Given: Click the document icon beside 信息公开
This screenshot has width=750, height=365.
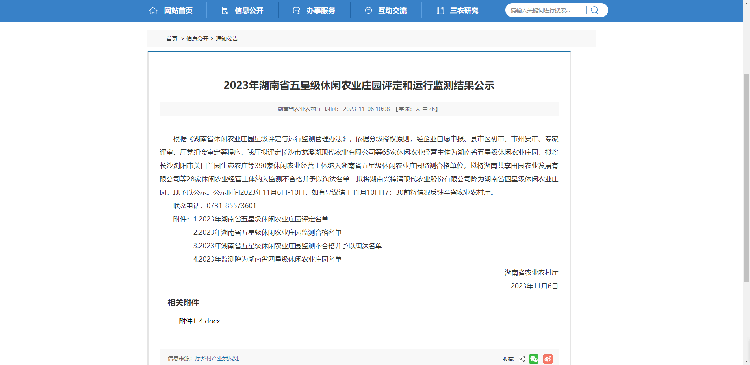Looking at the screenshot, I should (x=225, y=11).
